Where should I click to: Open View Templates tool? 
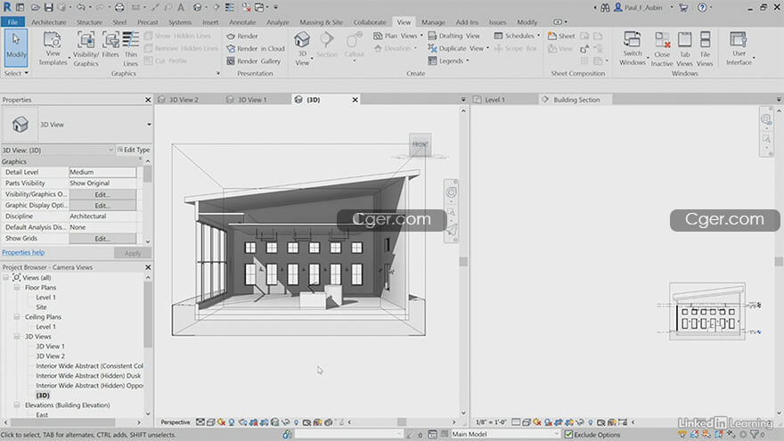(53, 48)
